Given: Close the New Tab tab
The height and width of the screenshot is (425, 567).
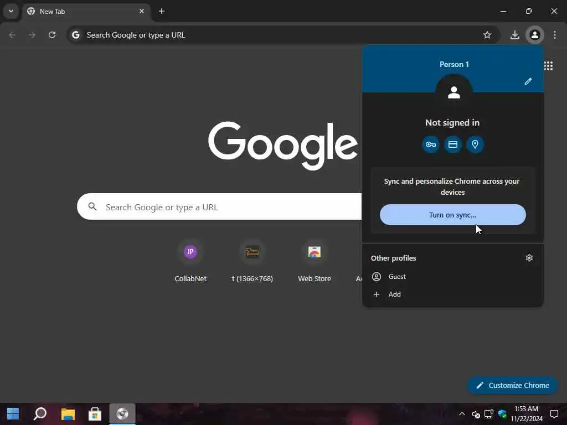Looking at the screenshot, I should (142, 11).
